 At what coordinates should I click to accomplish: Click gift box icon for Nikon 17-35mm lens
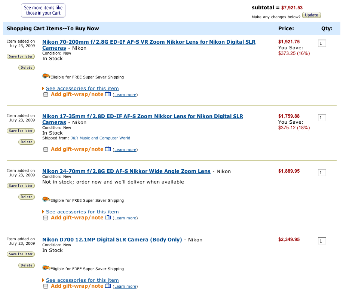108,149
